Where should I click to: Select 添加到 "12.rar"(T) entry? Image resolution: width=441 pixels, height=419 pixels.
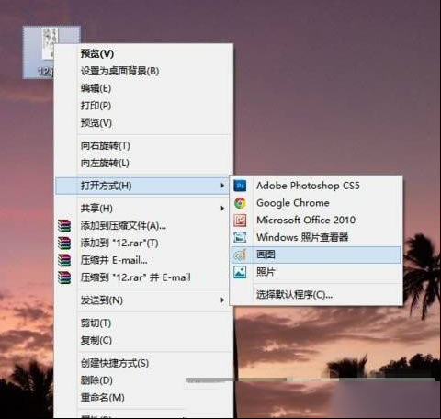click(119, 243)
